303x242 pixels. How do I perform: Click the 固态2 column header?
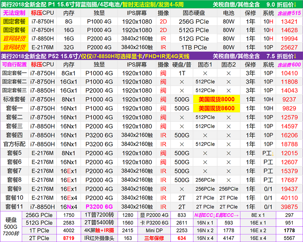228,65
